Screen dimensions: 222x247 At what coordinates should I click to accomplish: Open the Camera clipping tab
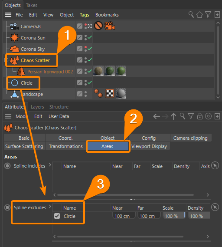(190, 138)
